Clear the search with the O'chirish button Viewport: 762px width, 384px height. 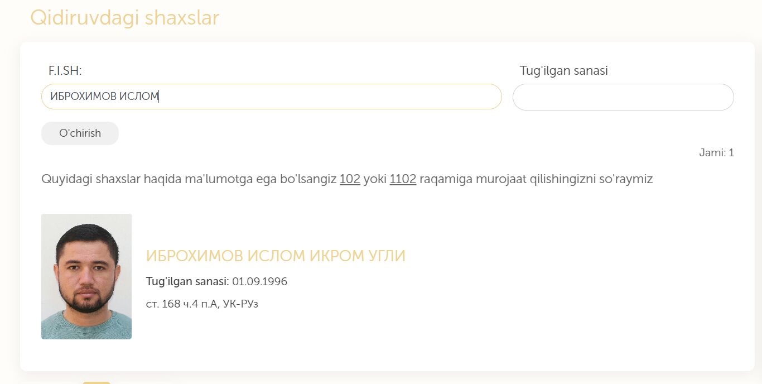[80, 133]
